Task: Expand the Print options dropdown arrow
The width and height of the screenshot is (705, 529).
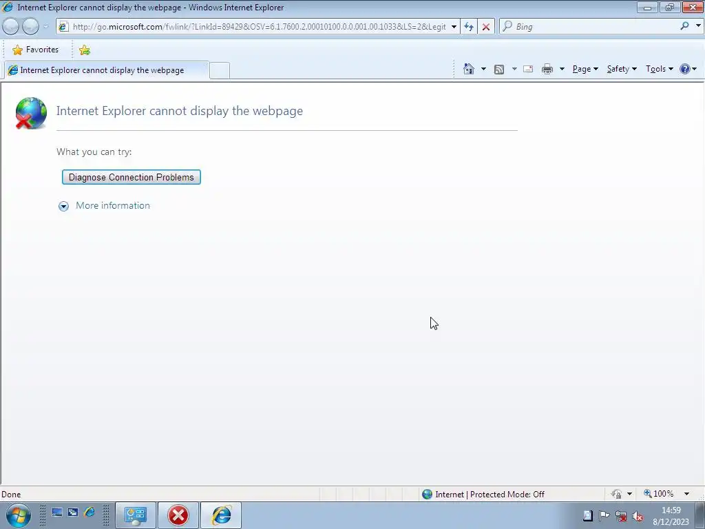Action: pos(562,69)
